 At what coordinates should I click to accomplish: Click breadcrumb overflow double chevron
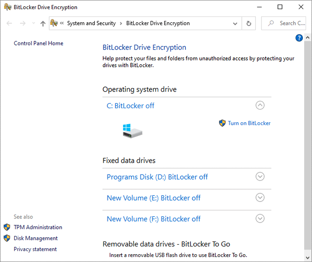click(x=62, y=23)
